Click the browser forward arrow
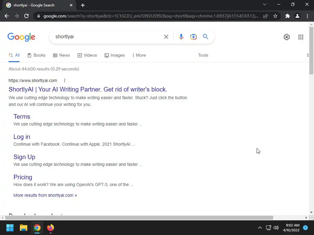314x235 pixels. (17, 16)
